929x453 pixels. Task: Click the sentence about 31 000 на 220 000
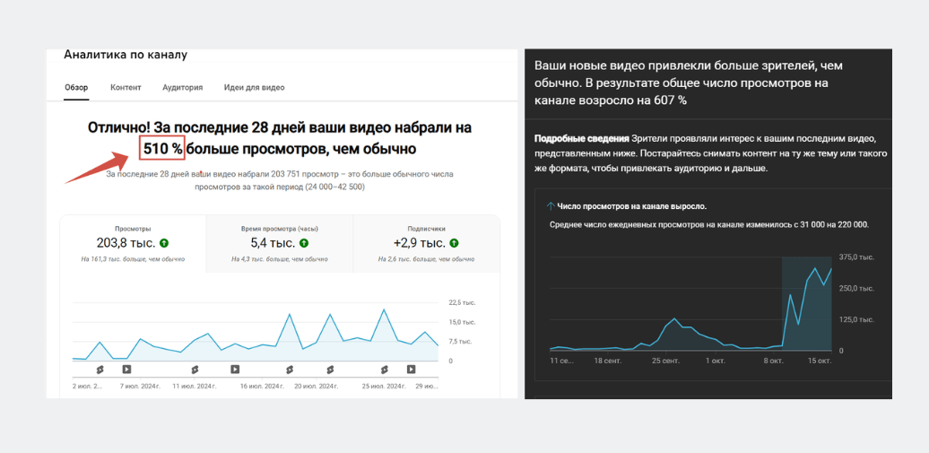pyautogui.click(x=709, y=225)
